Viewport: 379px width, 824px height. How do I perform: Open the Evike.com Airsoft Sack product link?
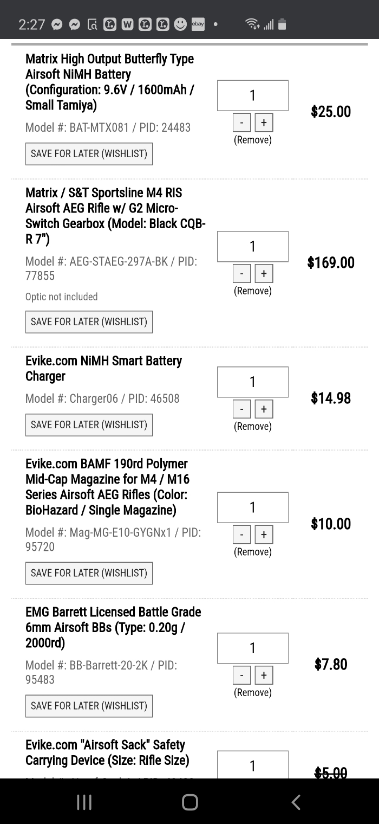pos(107,752)
